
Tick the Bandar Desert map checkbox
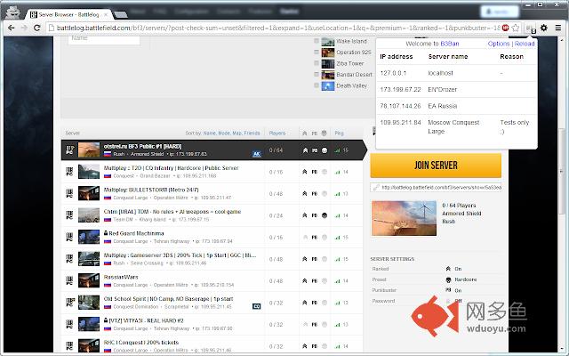317,75
